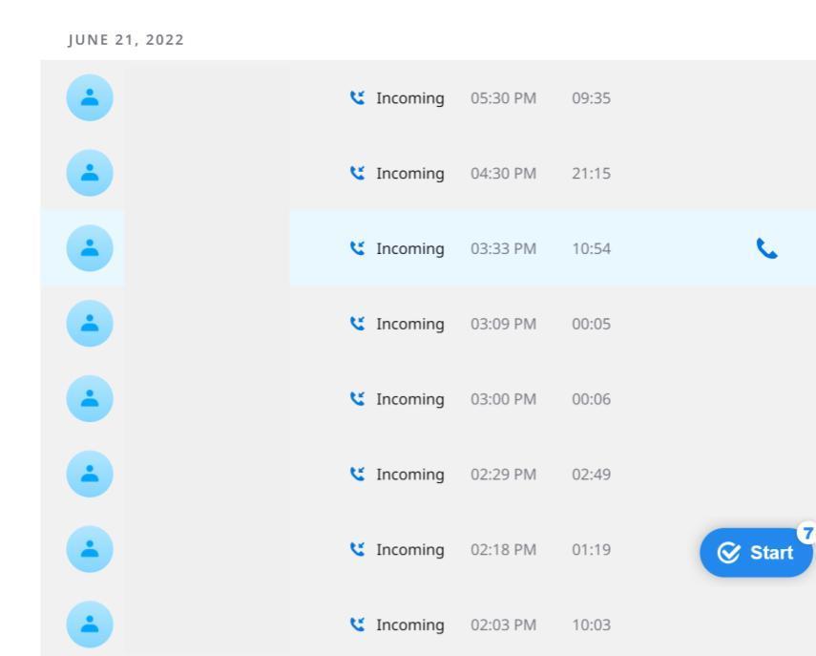Select the Incoming label on the 03:09 PM row
Viewport: 816px width, 656px height.
(409, 324)
